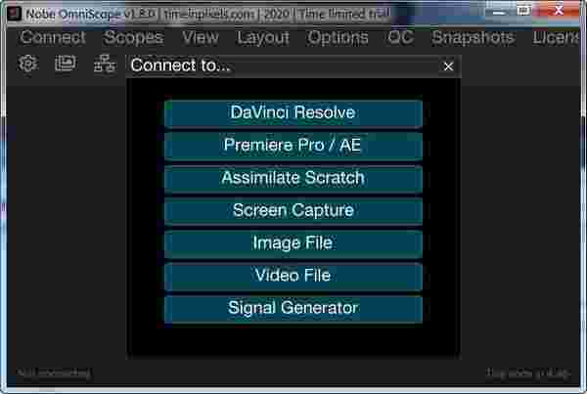The image size is (587, 394).
Task: Click the snapshot images toolbar icon
Action: (x=66, y=64)
